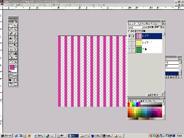Select the Magic Wand tool
Image resolution: width=184 pixels, height=138 pixels.
(x=15, y=29)
